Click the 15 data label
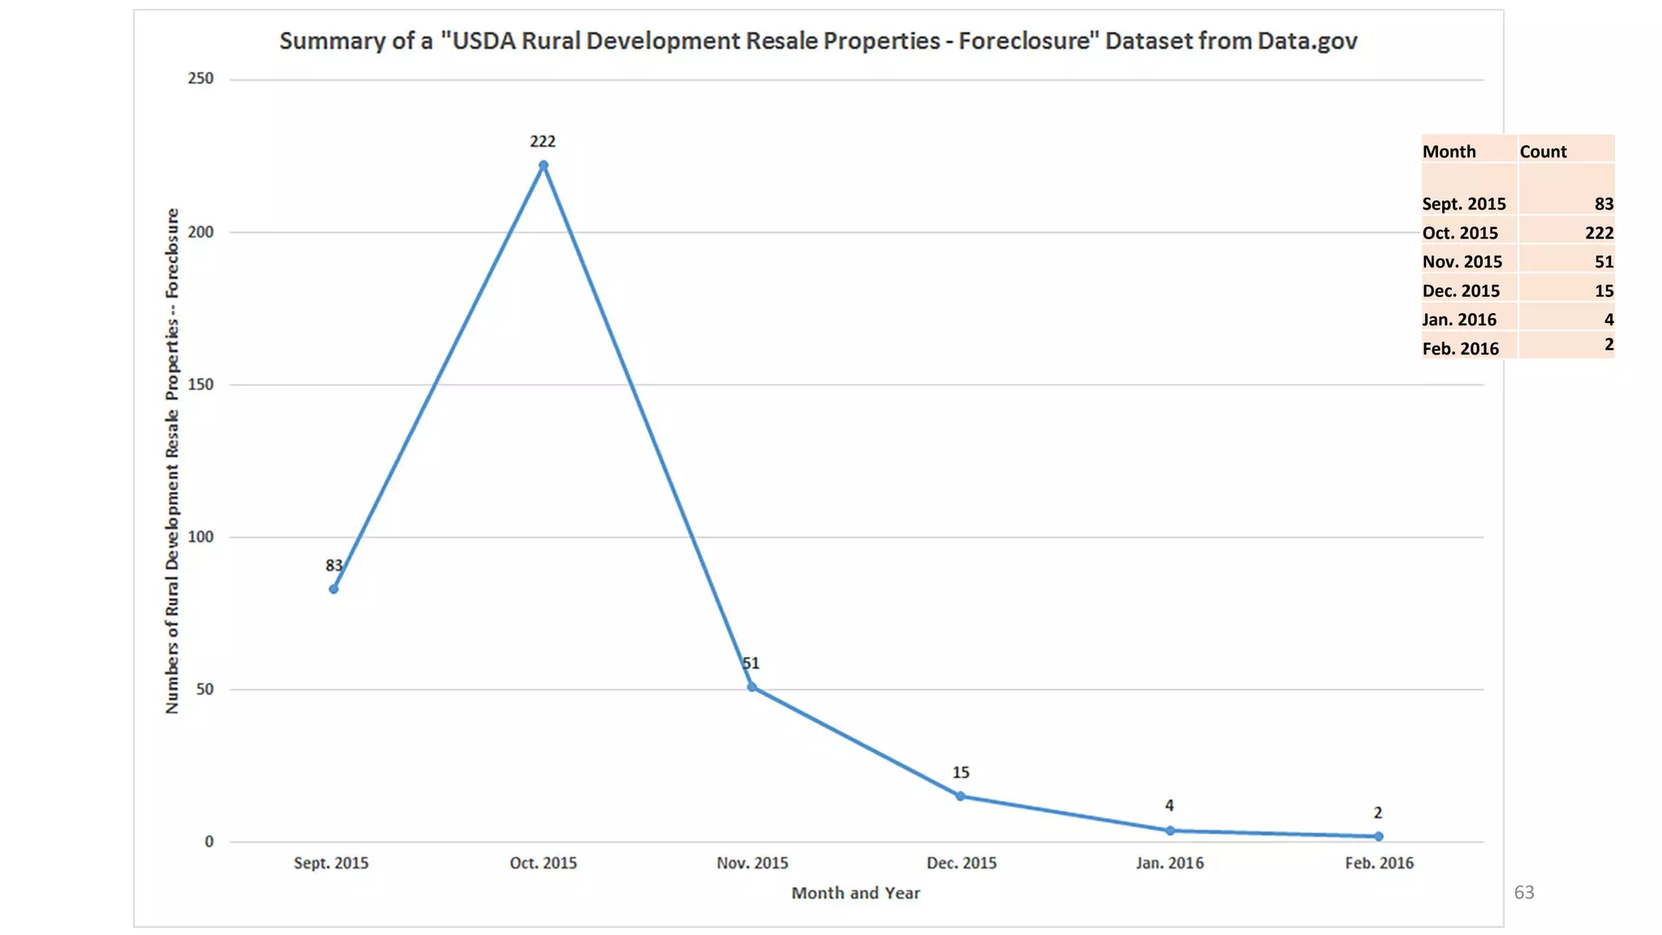 point(960,773)
